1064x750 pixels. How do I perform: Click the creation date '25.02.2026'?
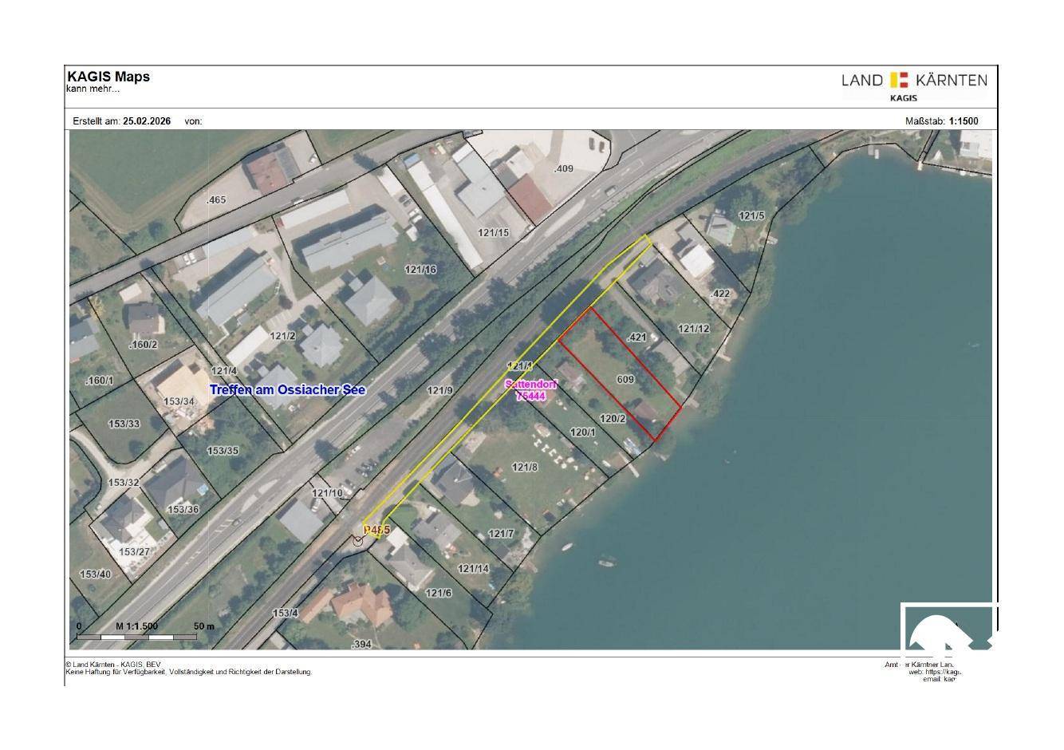tap(147, 121)
